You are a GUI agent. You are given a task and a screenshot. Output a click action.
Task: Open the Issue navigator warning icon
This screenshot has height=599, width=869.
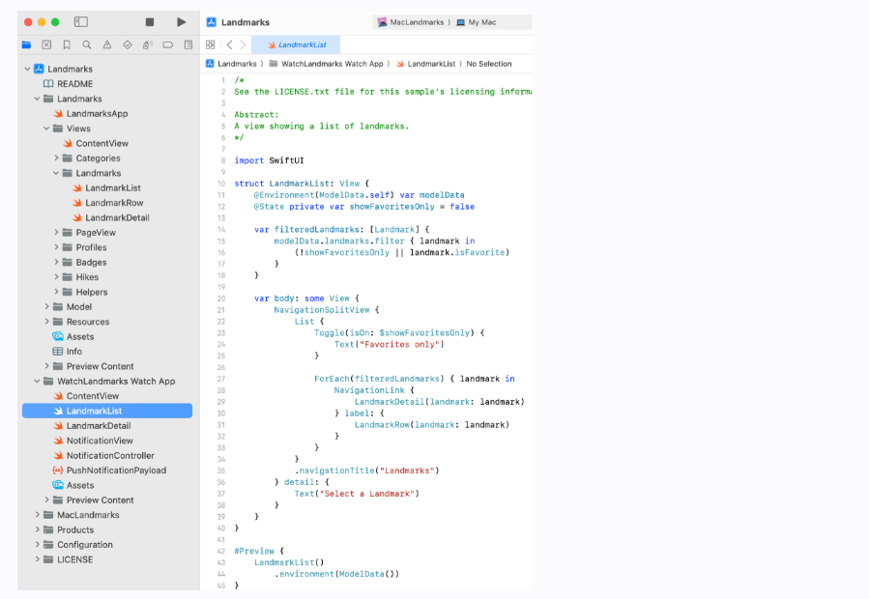107,44
